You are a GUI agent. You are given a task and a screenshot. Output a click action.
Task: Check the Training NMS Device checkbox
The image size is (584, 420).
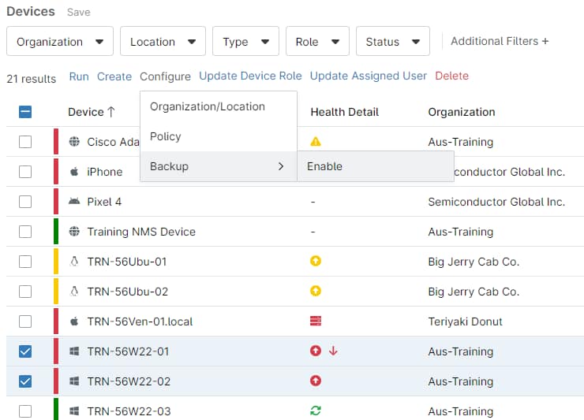click(x=25, y=232)
